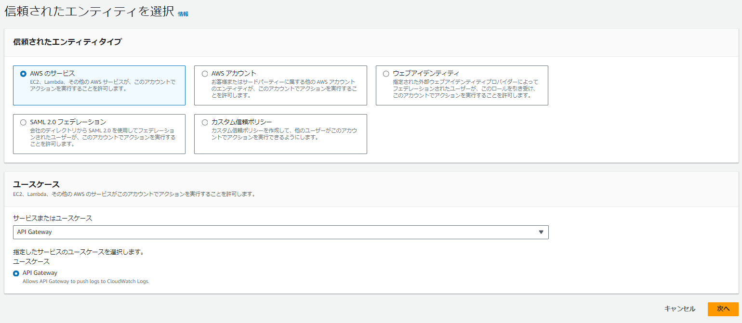Select the highlighted AWS service entity card
Viewport: 742px width, 323px height.
pyautogui.click(x=99, y=86)
